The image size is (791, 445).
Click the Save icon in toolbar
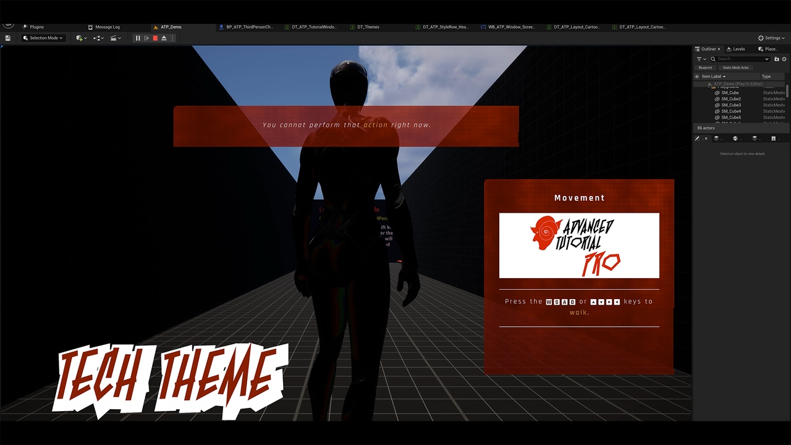tap(7, 38)
